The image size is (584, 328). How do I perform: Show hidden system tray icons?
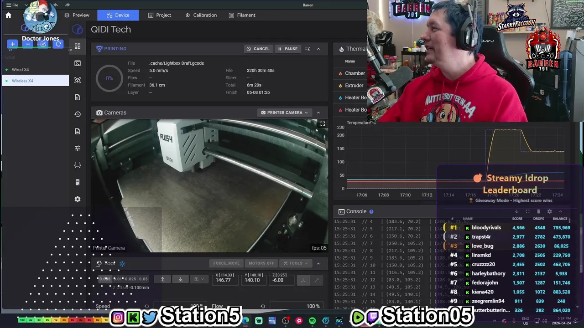495,321
